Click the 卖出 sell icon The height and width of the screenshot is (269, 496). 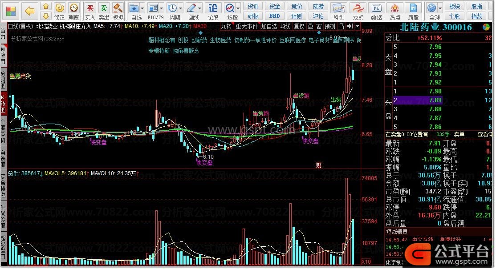103,8
